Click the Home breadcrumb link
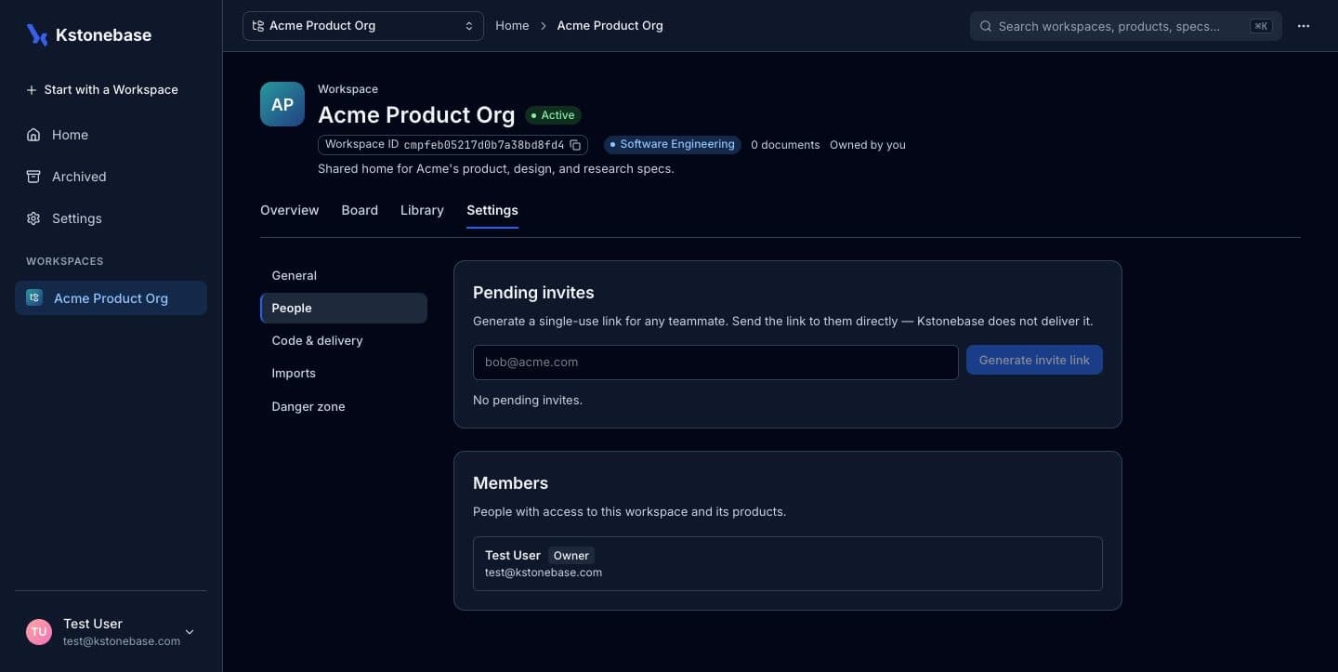The image size is (1338, 672). coord(512,26)
